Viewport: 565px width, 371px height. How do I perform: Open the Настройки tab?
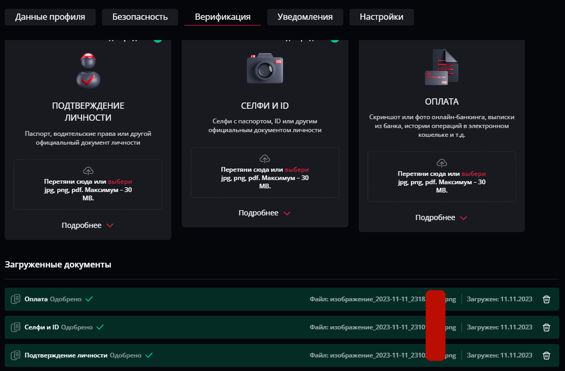(x=381, y=17)
